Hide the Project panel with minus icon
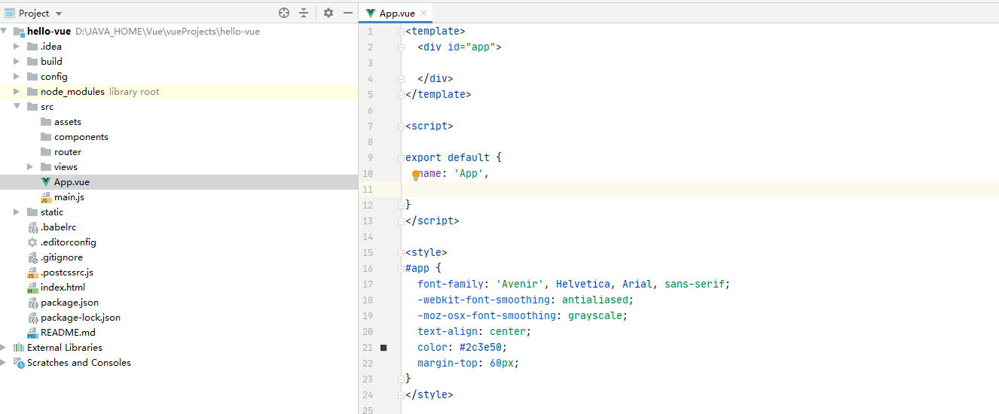This screenshot has width=999, height=414. click(x=348, y=13)
